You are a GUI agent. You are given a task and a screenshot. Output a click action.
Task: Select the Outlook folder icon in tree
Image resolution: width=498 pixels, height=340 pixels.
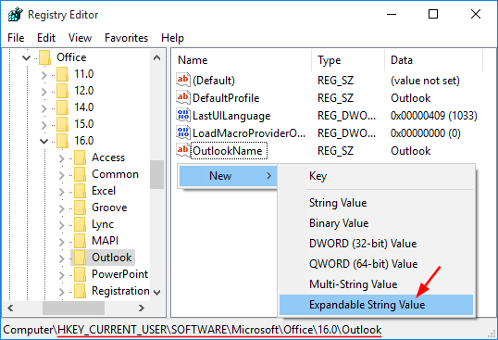tap(80, 257)
